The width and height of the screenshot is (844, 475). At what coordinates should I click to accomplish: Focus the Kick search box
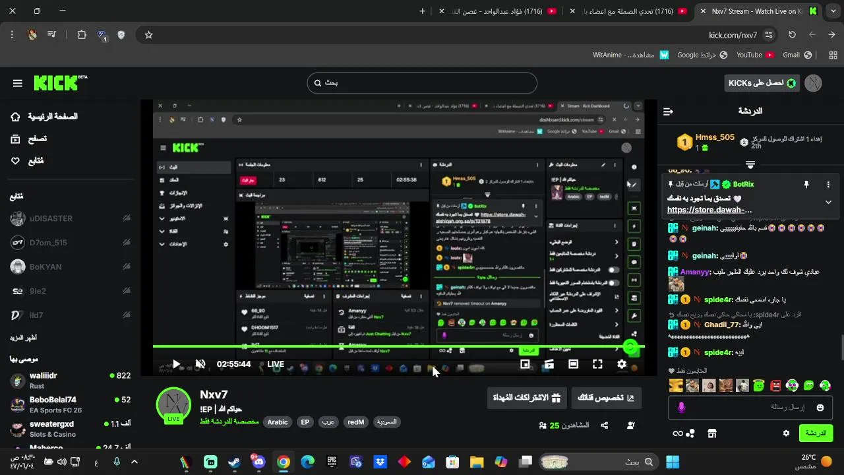click(422, 83)
